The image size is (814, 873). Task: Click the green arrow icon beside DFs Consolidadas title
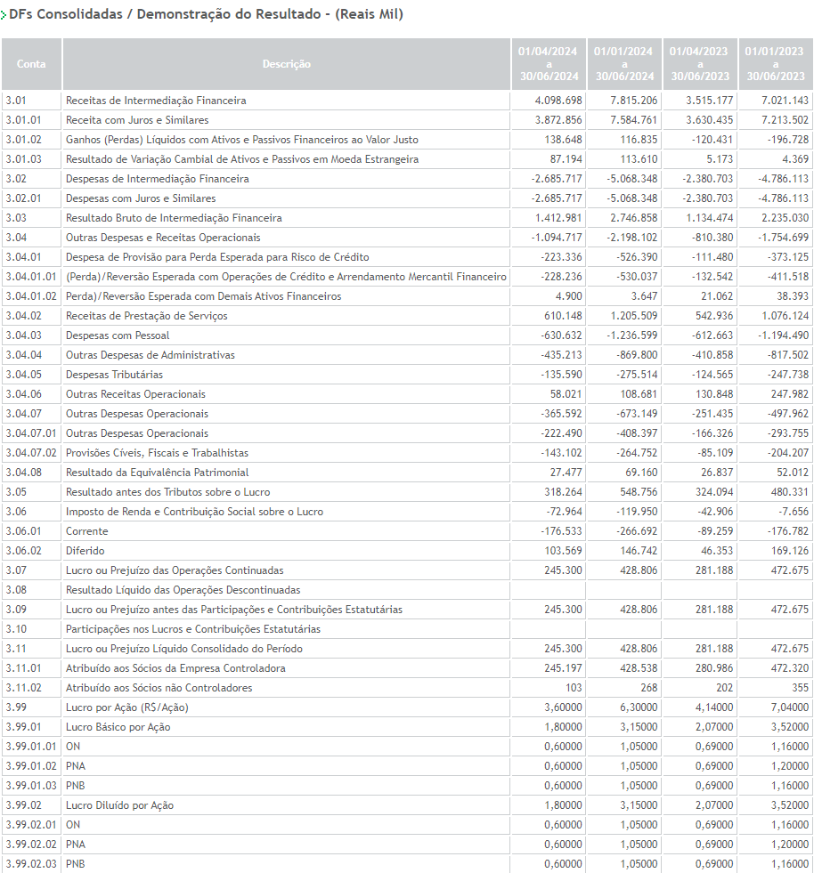click(x=4, y=16)
